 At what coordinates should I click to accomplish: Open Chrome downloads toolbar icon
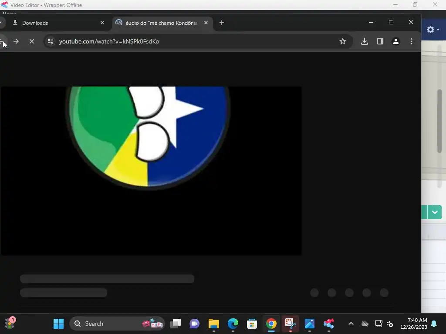point(365,41)
